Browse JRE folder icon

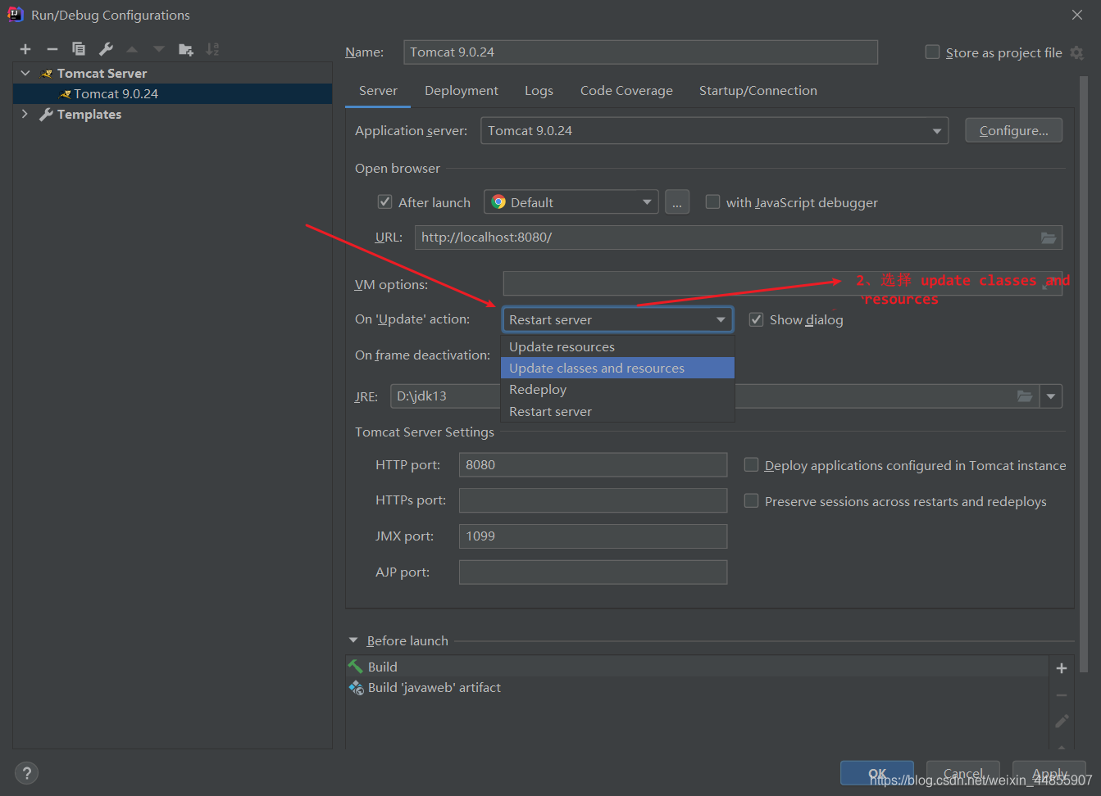[1025, 396]
